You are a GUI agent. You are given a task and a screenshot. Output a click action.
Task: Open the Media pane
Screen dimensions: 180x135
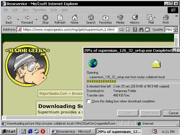(120, 19)
